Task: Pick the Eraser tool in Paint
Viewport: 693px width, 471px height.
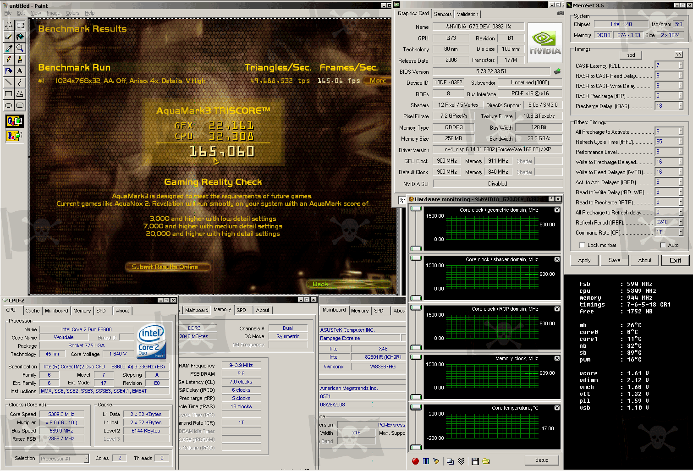Action: pyautogui.click(x=9, y=37)
